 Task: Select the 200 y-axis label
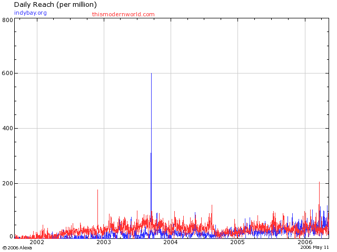(7, 183)
